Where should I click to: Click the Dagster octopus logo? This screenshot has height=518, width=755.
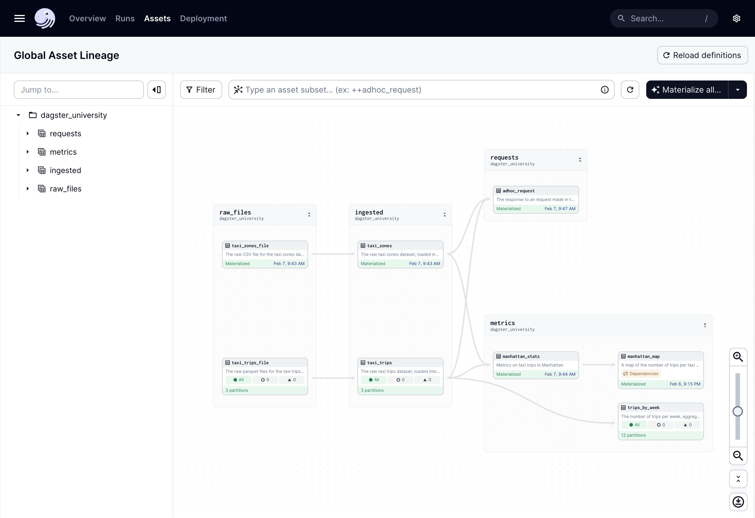pos(45,18)
